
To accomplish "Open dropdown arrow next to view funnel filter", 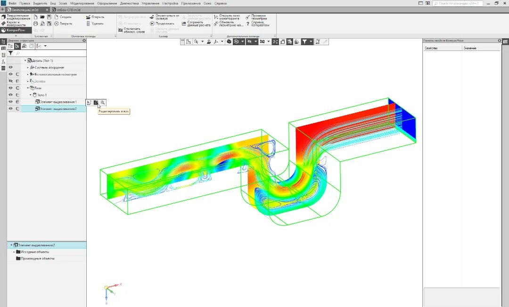I will coord(311,41).
